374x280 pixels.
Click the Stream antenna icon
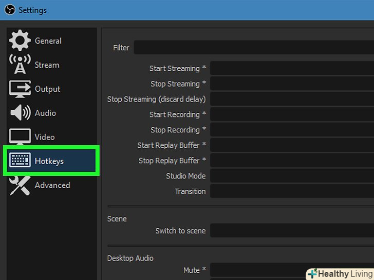[x=20, y=64]
